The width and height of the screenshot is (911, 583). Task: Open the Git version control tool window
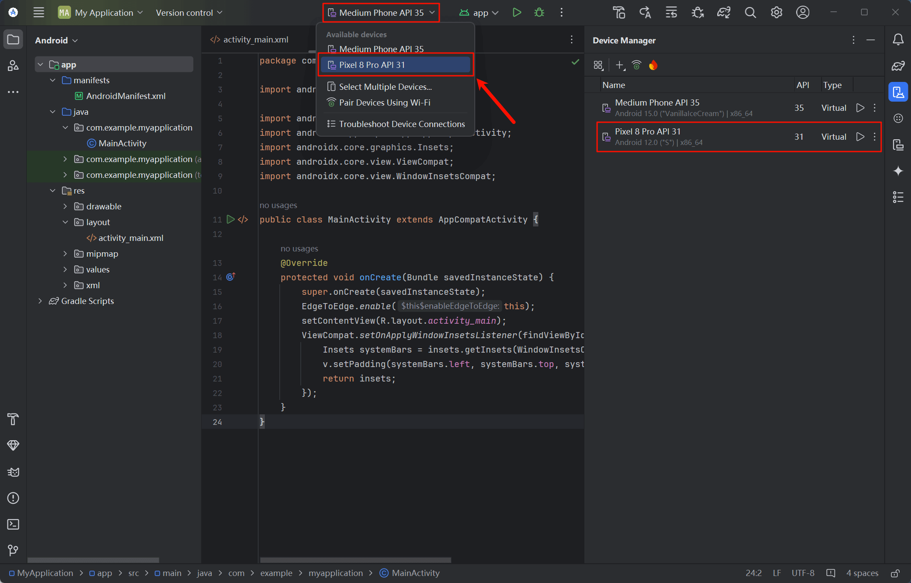(13, 550)
